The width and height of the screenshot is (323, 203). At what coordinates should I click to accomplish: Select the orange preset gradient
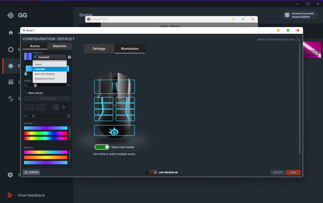46,157
